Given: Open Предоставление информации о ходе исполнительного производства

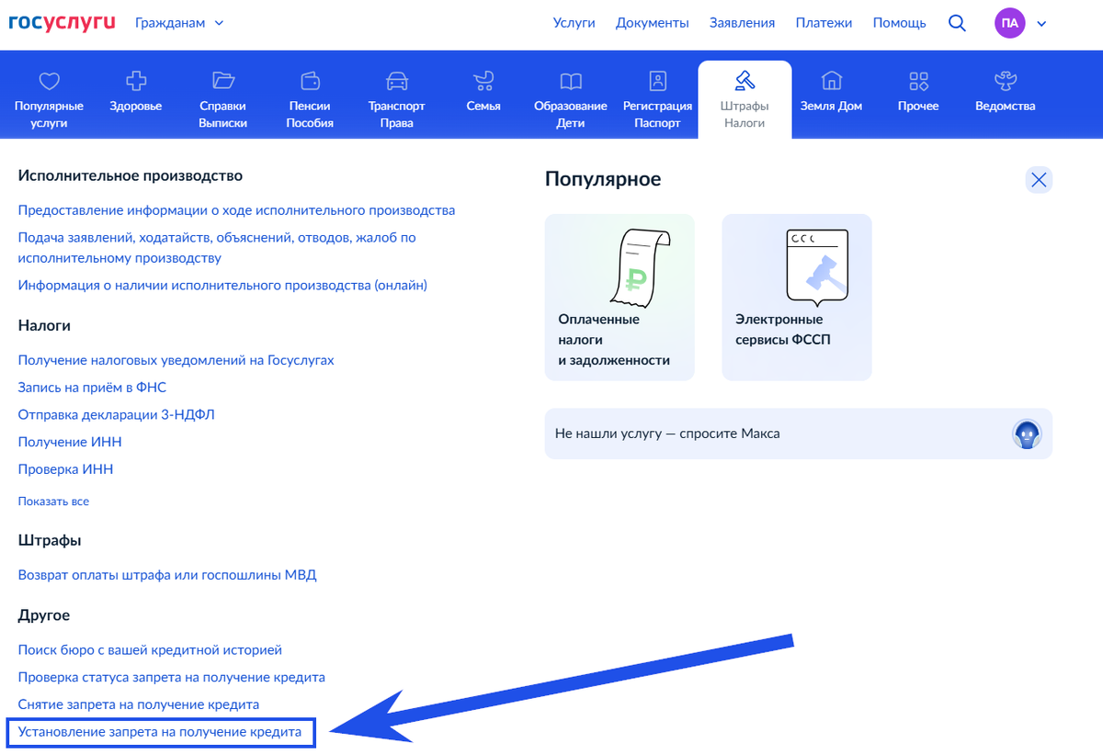Looking at the screenshot, I should [236, 210].
